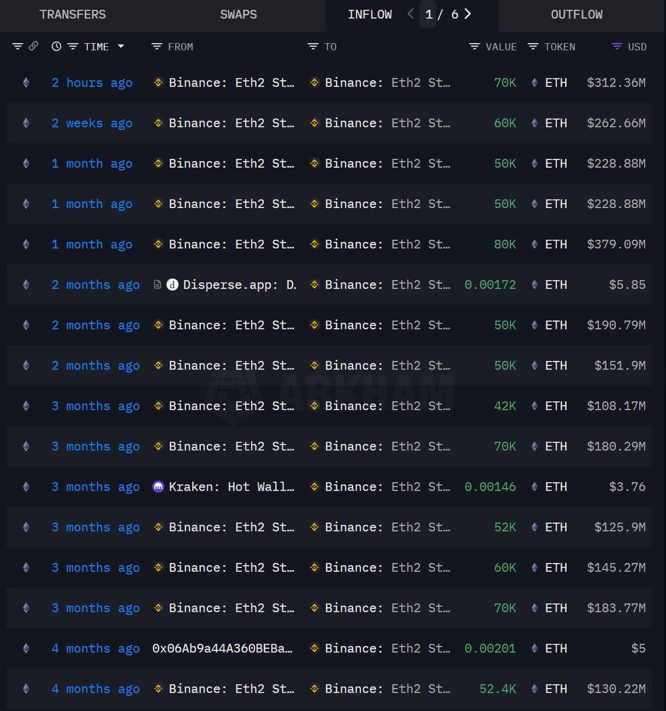
Task: Click Binance recipient icon in $379.09M row
Action: (315, 244)
